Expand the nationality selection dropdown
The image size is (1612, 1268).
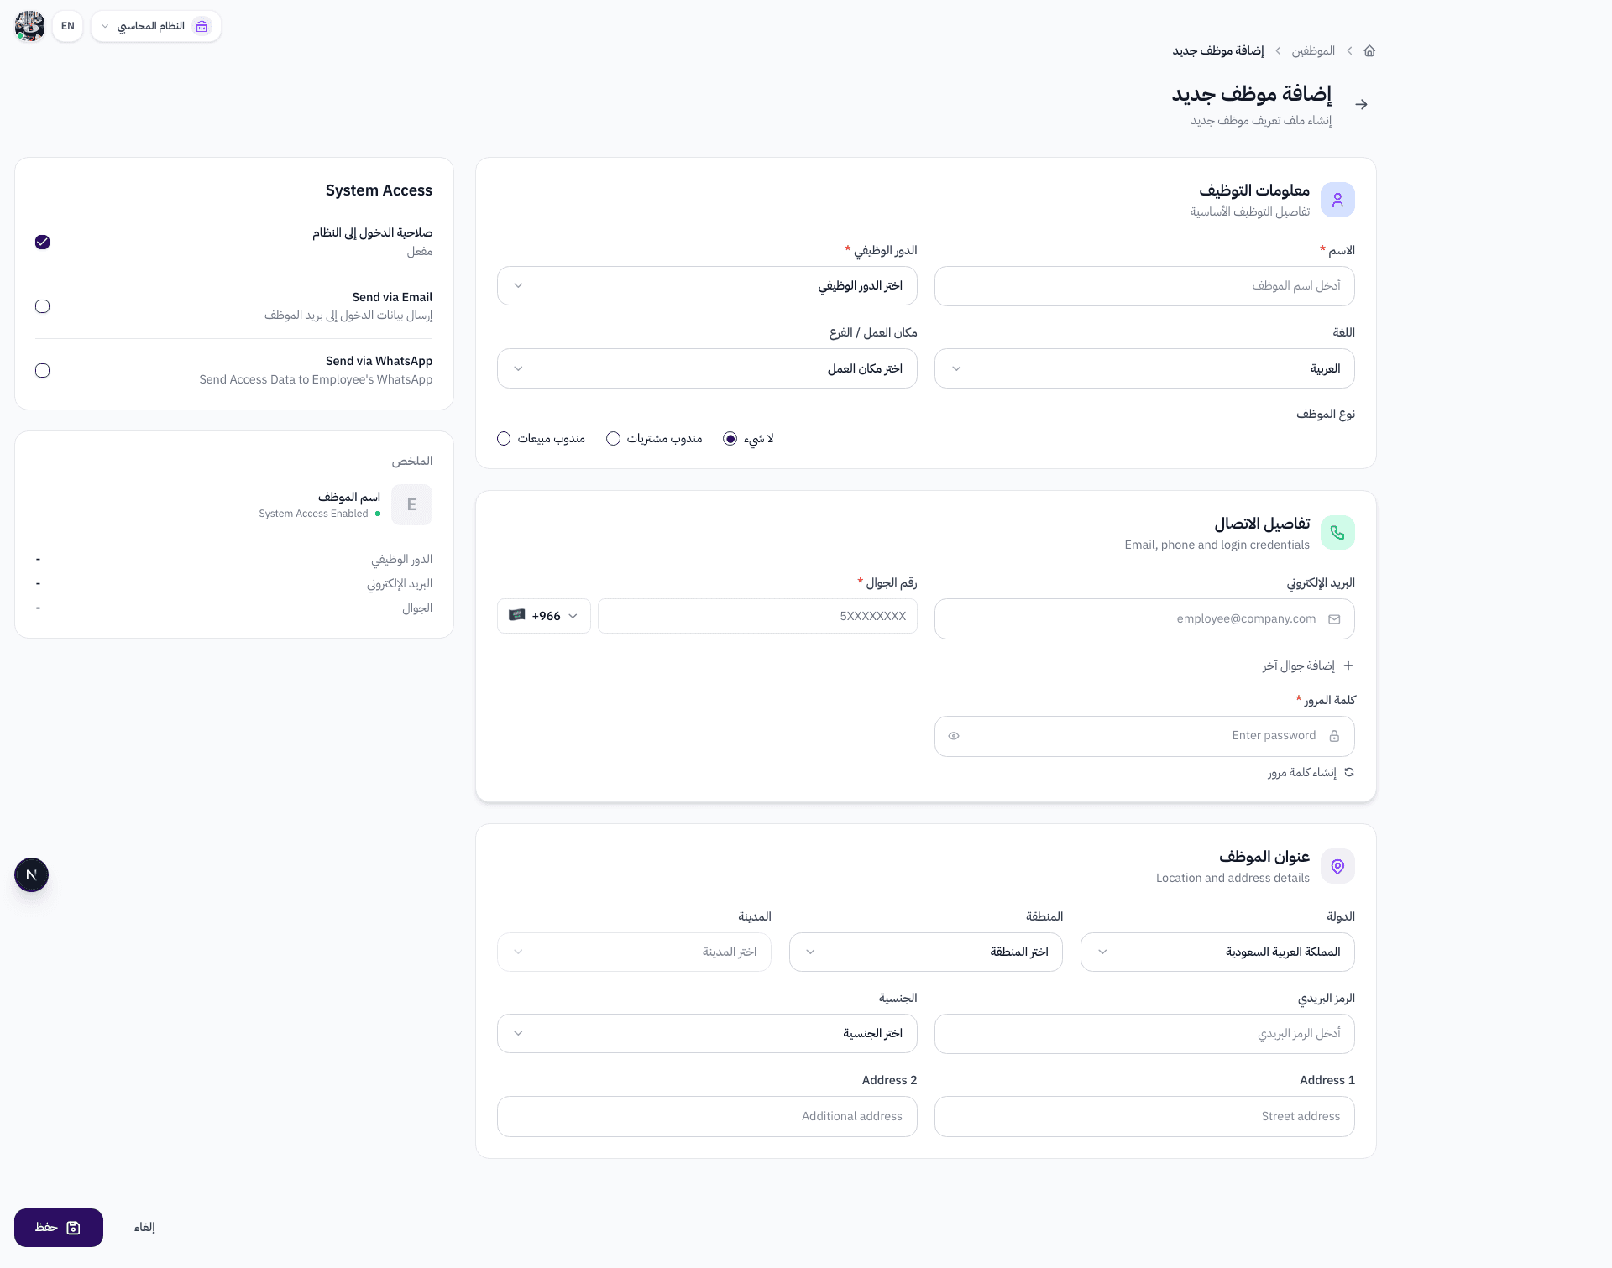point(707,1033)
